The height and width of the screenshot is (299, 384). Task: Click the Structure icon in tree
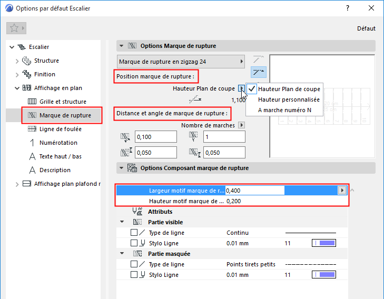(26, 61)
